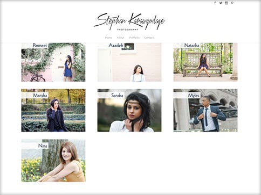Image resolution: width=261 pixels, height=195 pixels.
Task: Click the Myles name label
Action: [194, 96]
